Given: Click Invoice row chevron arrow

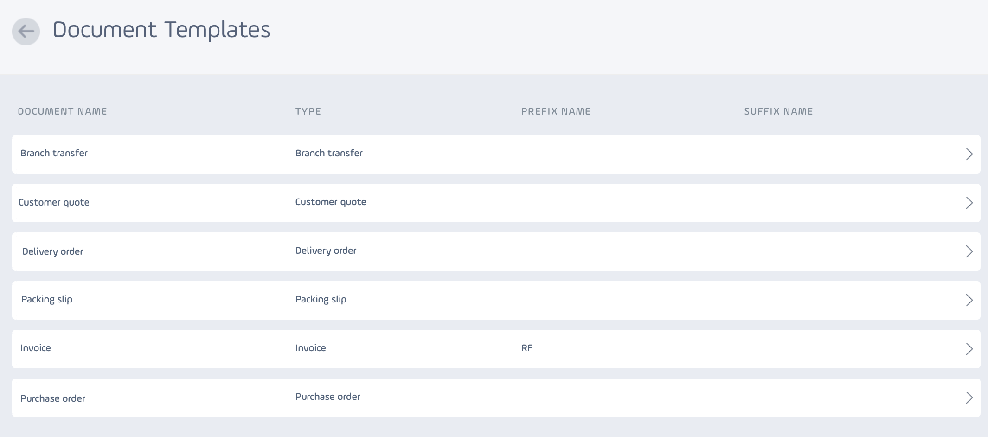Looking at the screenshot, I should 969,349.
